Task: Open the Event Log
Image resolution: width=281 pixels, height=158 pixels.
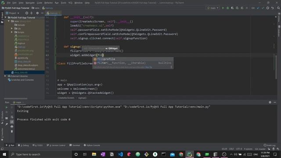Action: [x=270, y=145]
